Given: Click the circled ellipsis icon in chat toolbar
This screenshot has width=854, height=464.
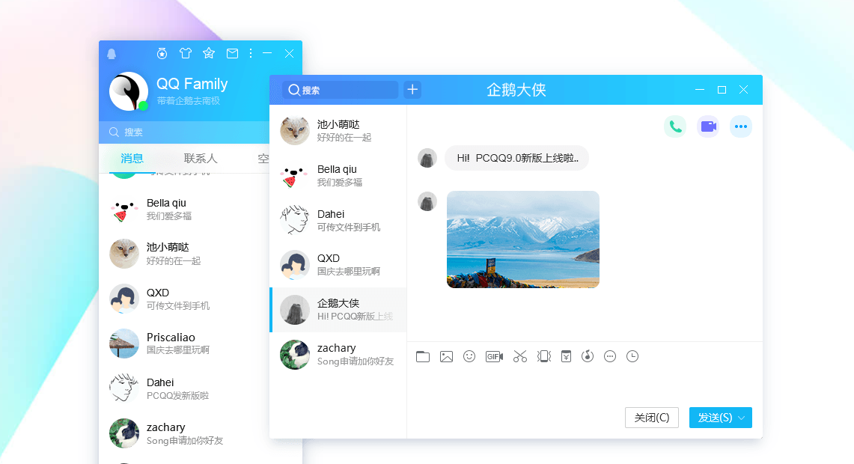Looking at the screenshot, I should 610,357.
